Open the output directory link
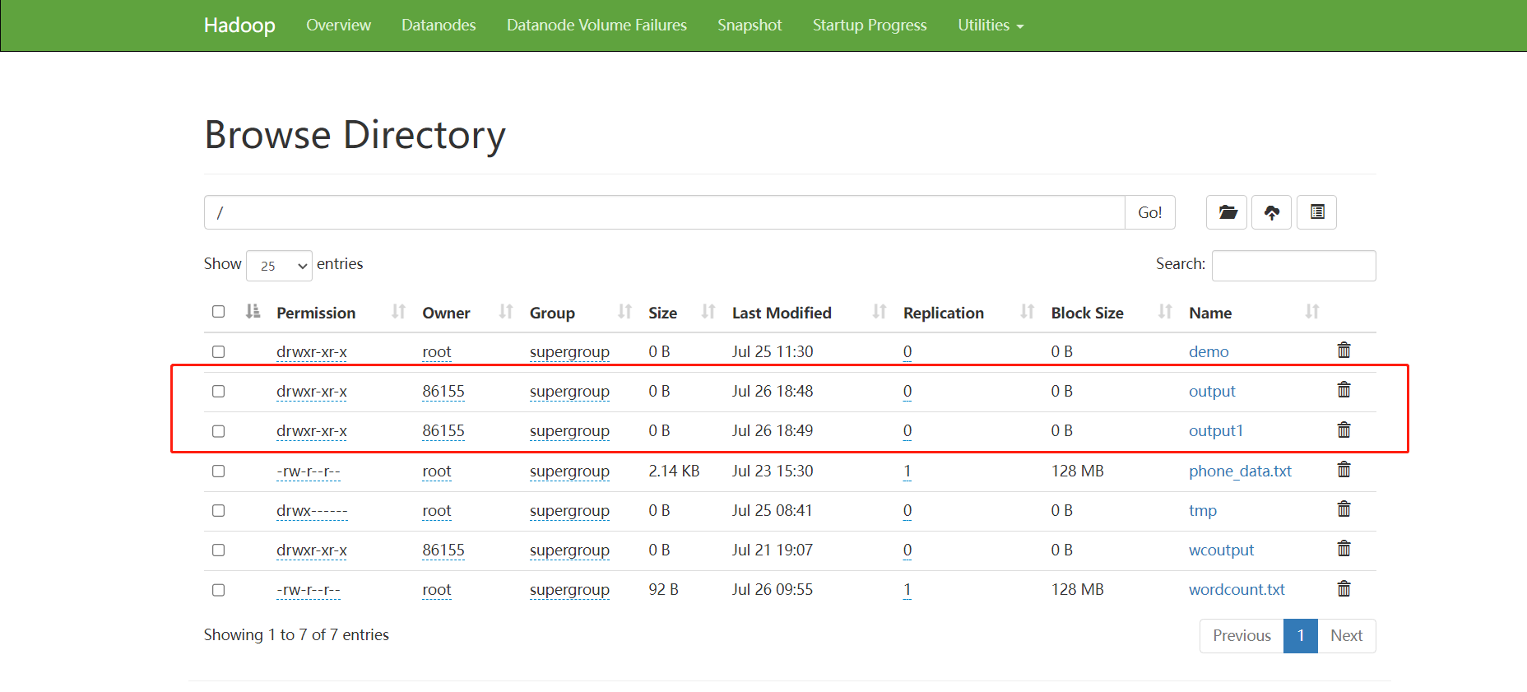The height and width of the screenshot is (692, 1527). point(1212,391)
